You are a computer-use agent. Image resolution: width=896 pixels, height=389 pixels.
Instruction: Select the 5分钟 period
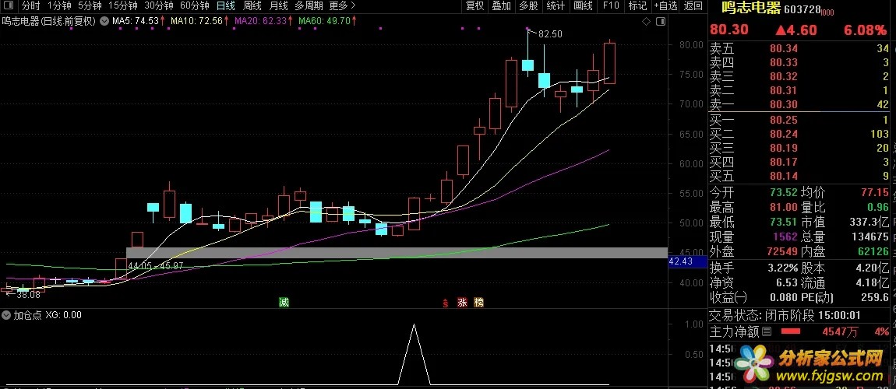click(90, 6)
